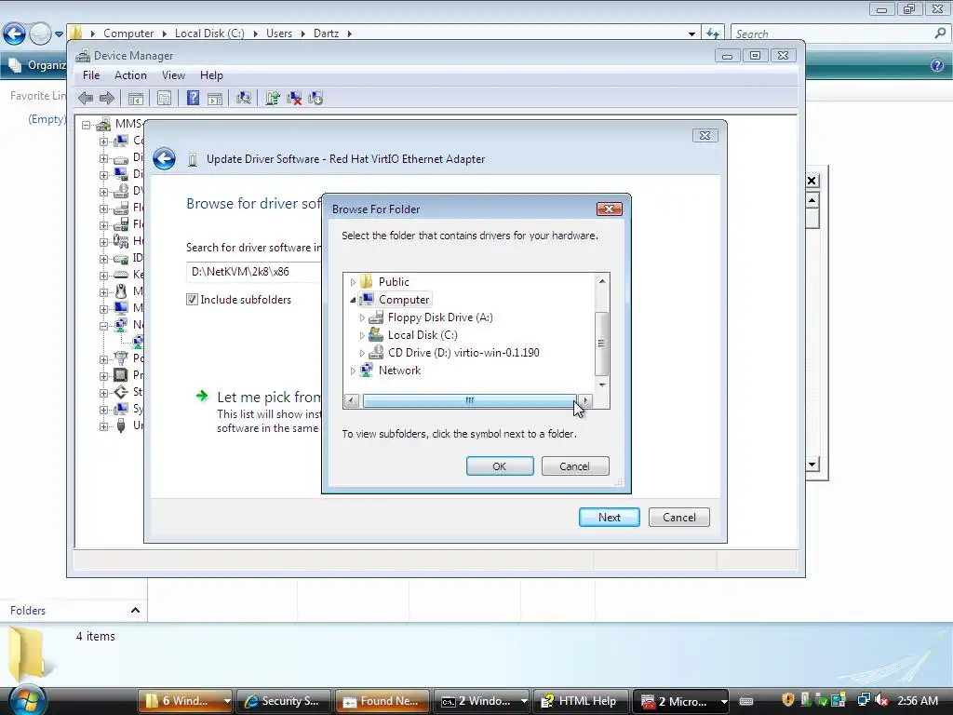Click the Security S... taskbar button

pyautogui.click(x=283, y=701)
